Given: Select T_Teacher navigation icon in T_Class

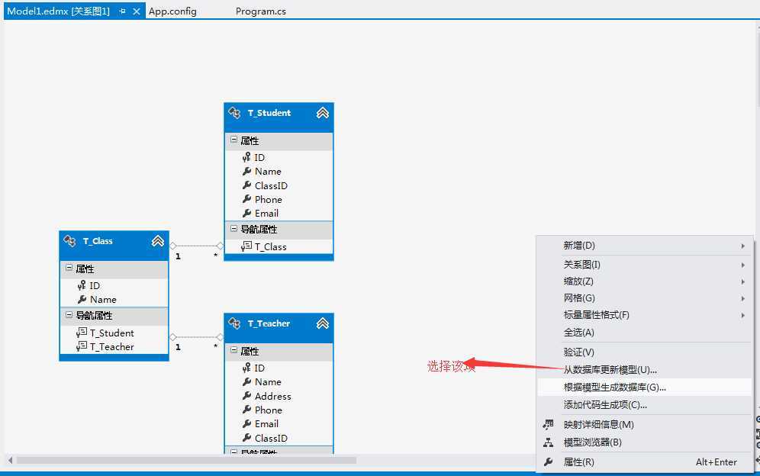Looking at the screenshot, I should 82,346.
